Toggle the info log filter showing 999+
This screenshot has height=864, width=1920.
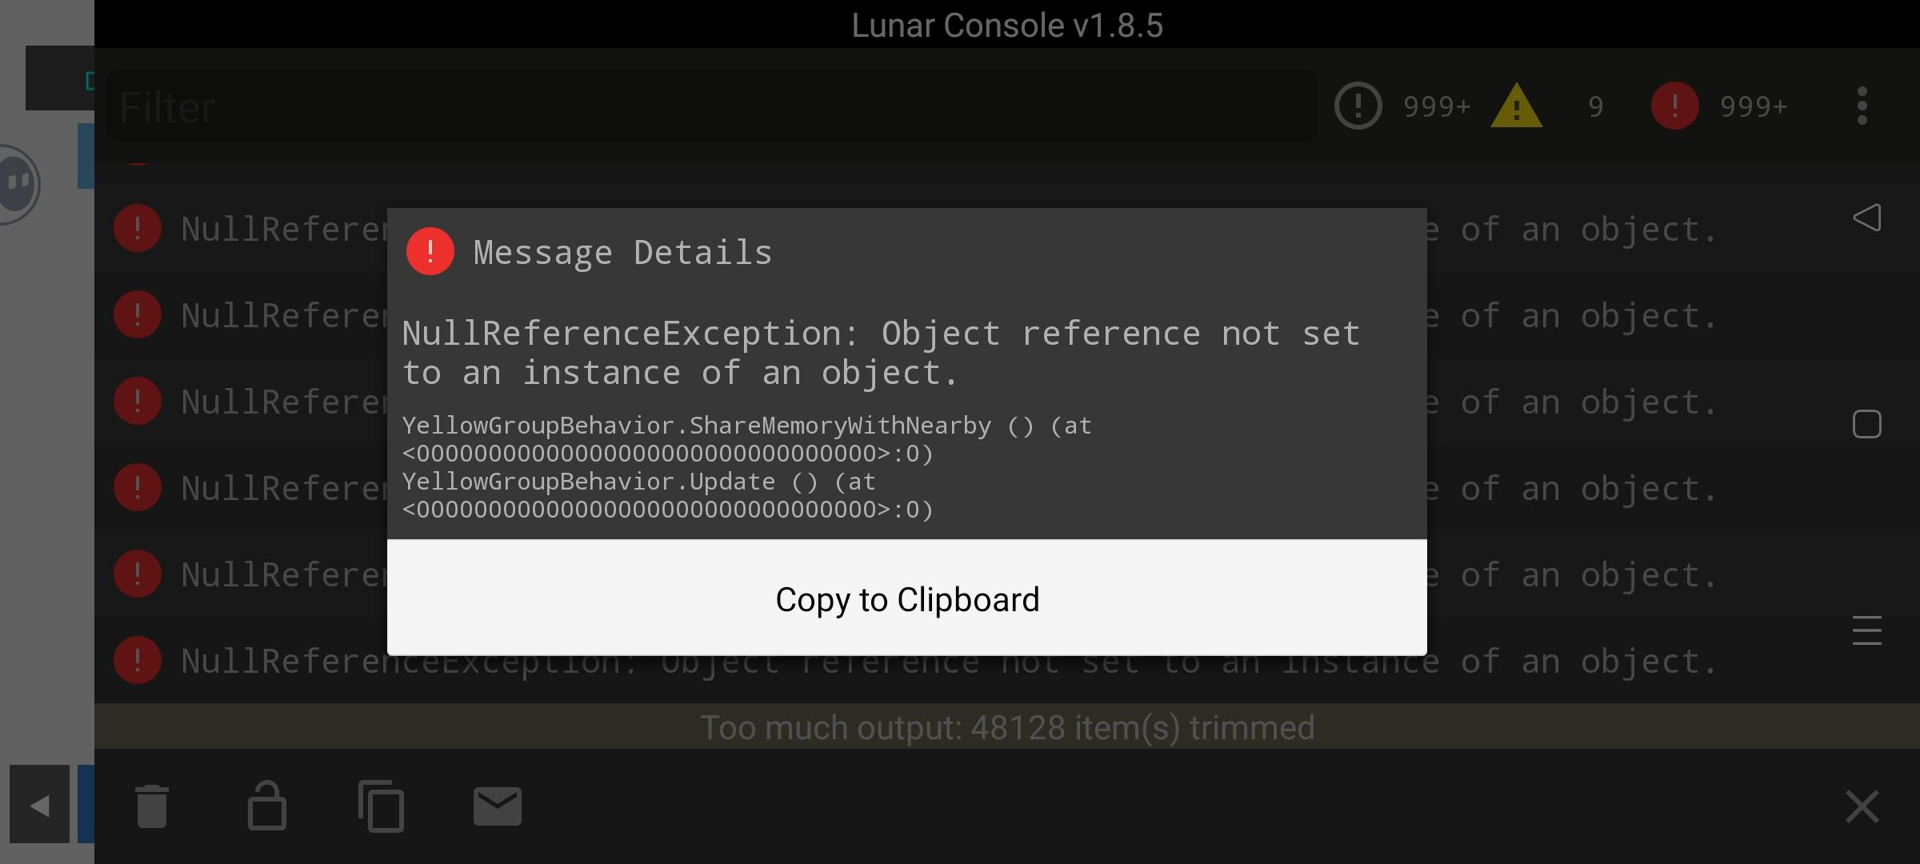point(1402,106)
